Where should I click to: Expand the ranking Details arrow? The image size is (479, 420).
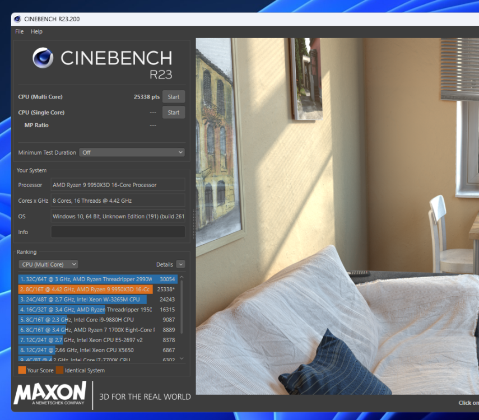[x=180, y=264]
